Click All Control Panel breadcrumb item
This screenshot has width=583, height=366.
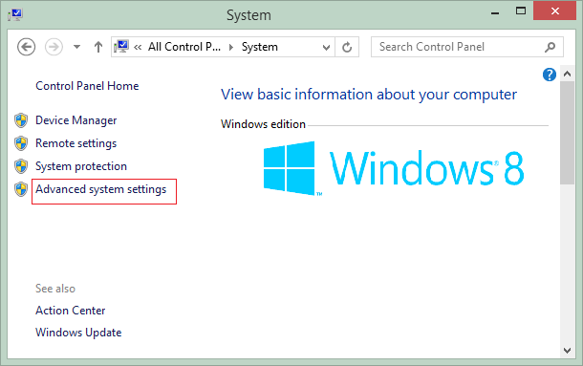click(x=184, y=47)
